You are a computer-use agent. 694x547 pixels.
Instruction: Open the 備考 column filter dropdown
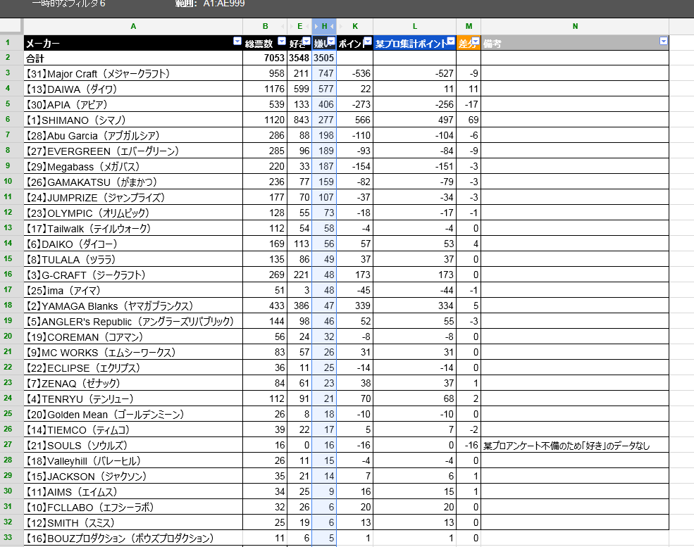663,42
